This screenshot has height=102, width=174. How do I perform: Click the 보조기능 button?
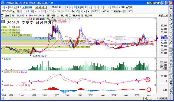(96, 11)
